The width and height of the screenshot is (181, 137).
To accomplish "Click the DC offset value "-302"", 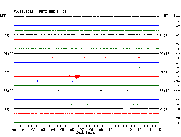I will [177, 54].
